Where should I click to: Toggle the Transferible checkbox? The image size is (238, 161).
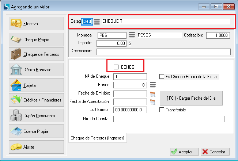(x=162, y=110)
